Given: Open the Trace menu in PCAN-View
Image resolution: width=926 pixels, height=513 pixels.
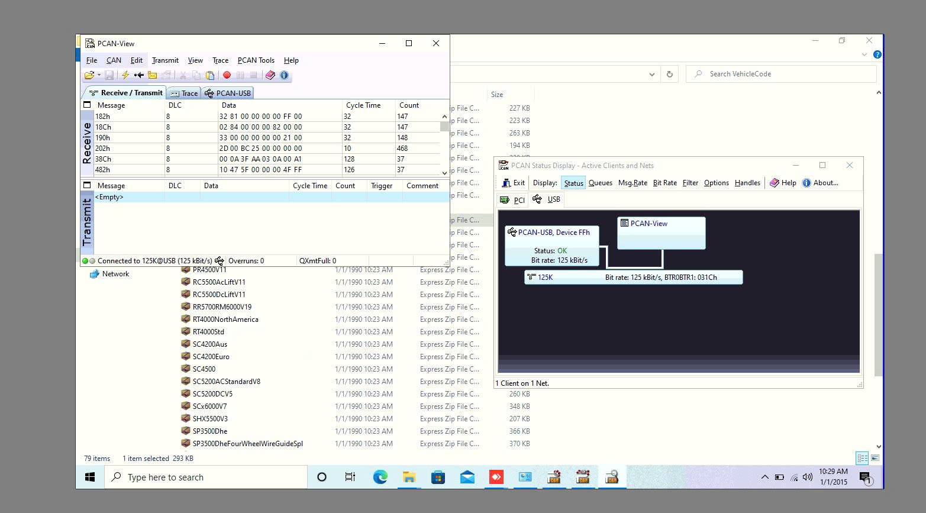Looking at the screenshot, I should 220,60.
